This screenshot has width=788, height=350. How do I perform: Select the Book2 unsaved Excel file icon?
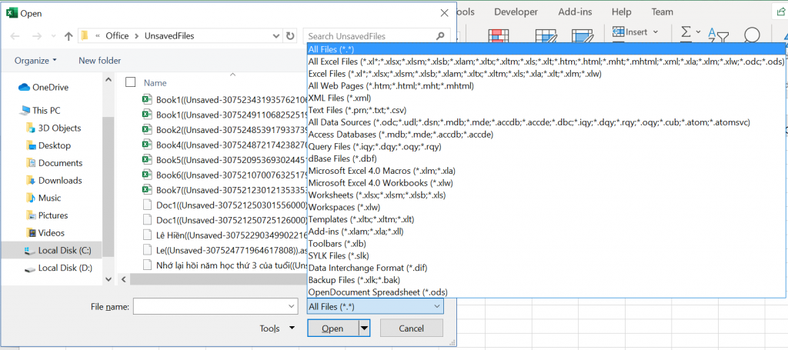pos(147,129)
